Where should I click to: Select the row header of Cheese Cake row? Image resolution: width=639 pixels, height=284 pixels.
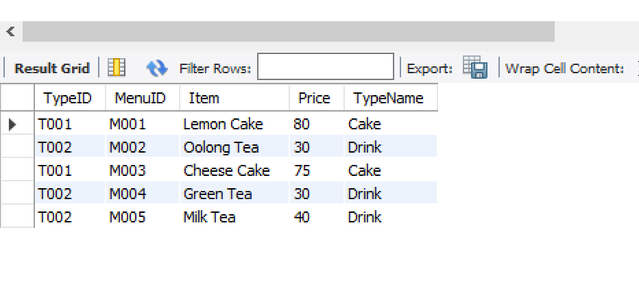pyautogui.click(x=17, y=170)
